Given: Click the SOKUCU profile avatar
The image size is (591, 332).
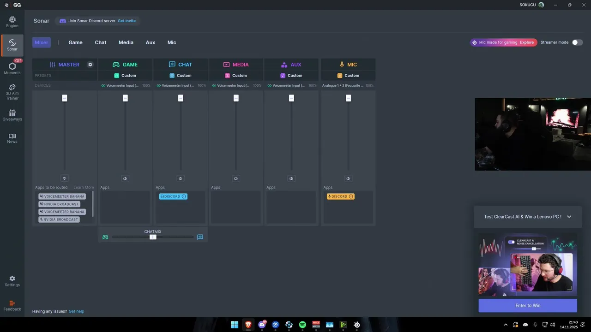Looking at the screenshot, I should (x=541, y=5).
